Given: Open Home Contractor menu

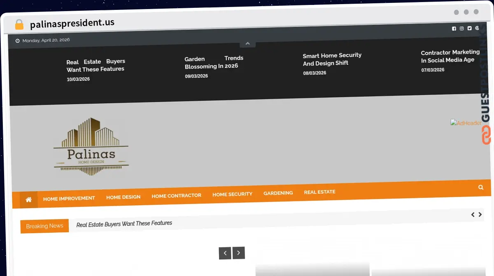Looking at the screenshot, I should (176, 196).
